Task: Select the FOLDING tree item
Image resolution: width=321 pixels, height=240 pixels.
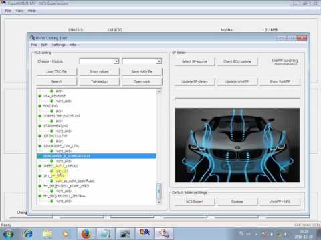Action: (51, 106)
